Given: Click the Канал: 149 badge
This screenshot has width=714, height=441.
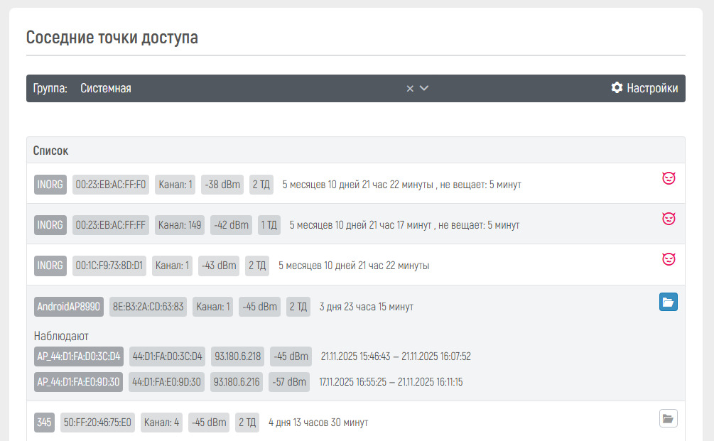Looking at the screenshot, I should pos(180,225).
